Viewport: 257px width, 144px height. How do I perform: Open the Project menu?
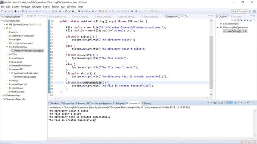pos(55,7)
